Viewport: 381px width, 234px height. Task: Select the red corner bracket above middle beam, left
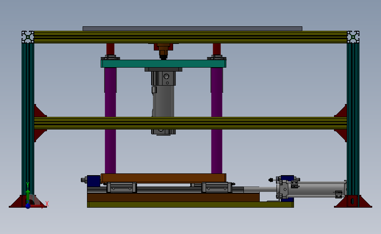[40, 111]
